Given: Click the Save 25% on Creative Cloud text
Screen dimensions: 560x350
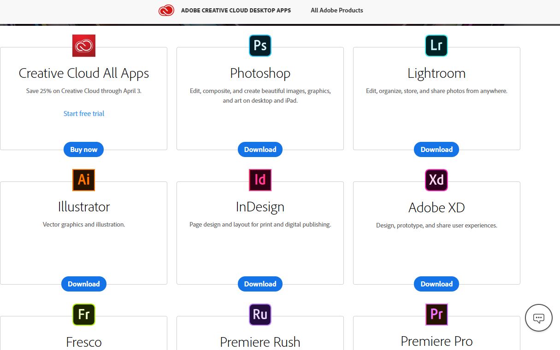Looking at the screenshot, I should [84, 91].
